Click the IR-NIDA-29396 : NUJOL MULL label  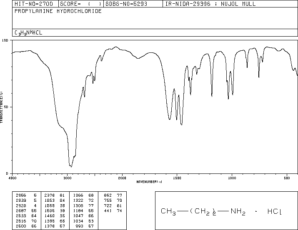(x=210, y=4)
